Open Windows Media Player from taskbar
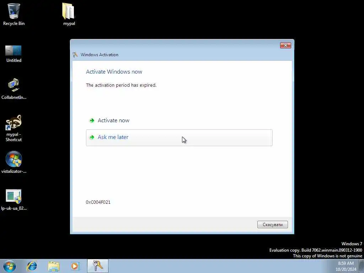Screen dimensions: 364x273 click(75, 266)
